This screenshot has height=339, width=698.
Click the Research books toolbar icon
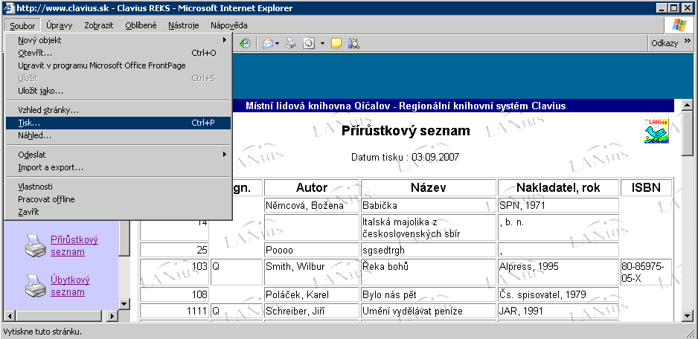pos(354,43)
